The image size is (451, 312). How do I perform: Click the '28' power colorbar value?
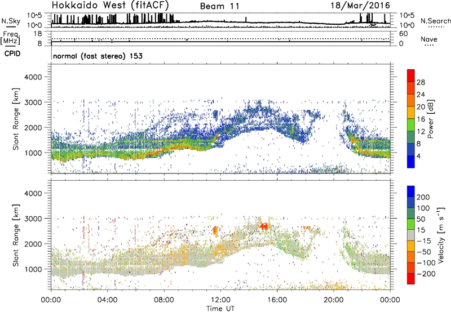click(421, 82)
